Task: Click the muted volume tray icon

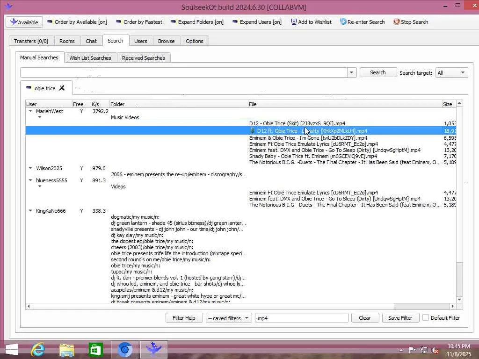Action: click(435, 350)
